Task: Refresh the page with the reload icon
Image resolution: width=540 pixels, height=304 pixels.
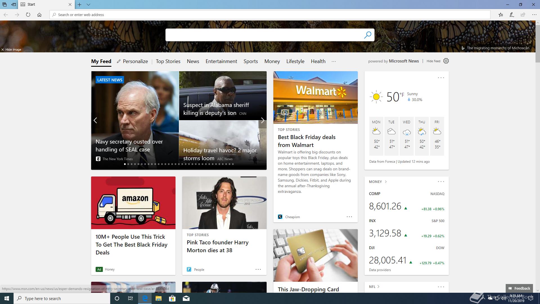Action: point(28,15)
